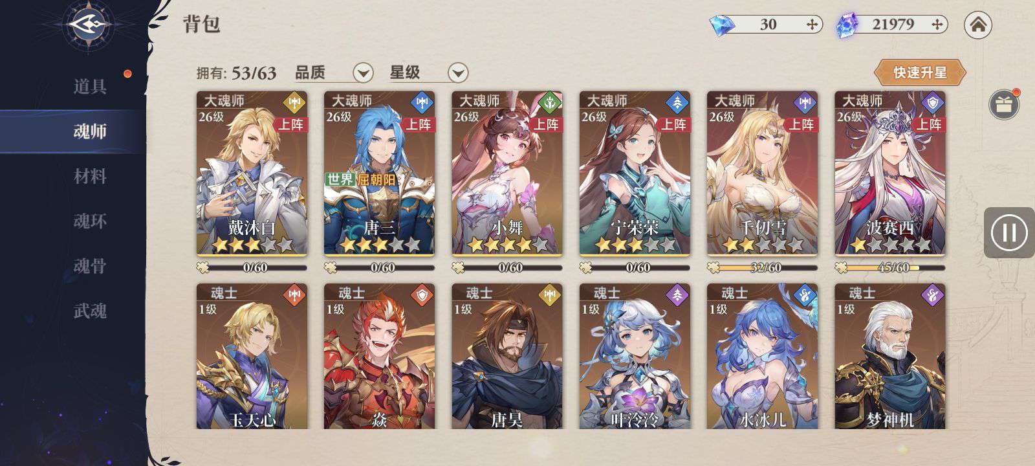Image resolution: width=1035 pixels, height=466 pixels.
Task: Select the 戴沐白 character card
Action: point(252,173)
